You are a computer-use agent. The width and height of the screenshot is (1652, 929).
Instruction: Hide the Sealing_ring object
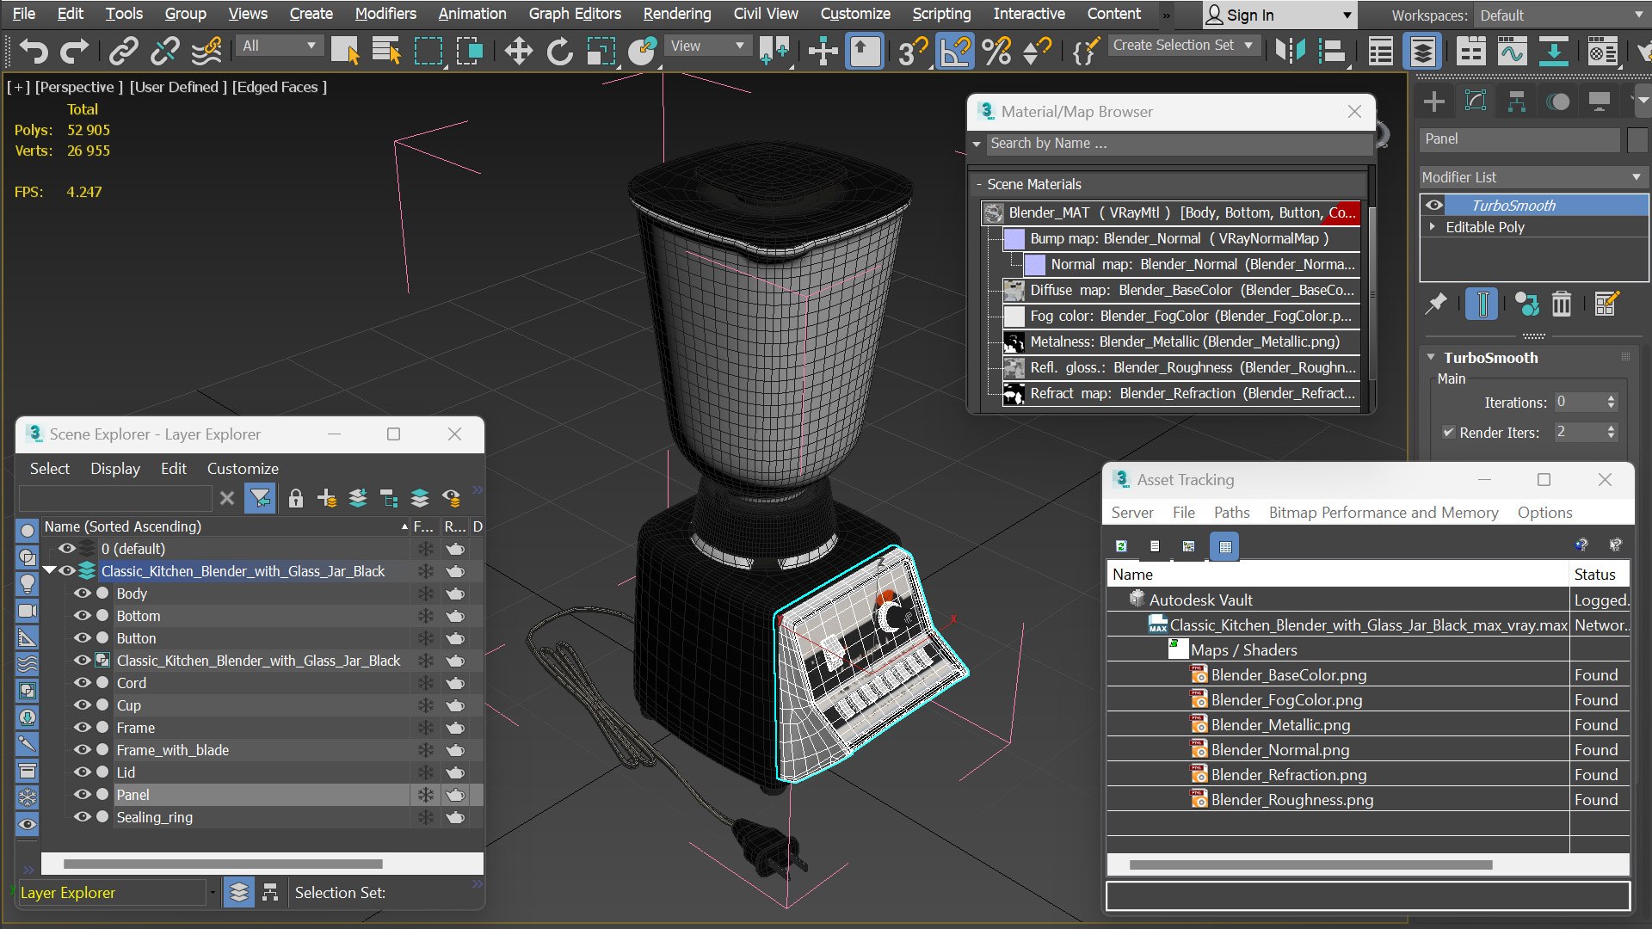pos(83,817)
